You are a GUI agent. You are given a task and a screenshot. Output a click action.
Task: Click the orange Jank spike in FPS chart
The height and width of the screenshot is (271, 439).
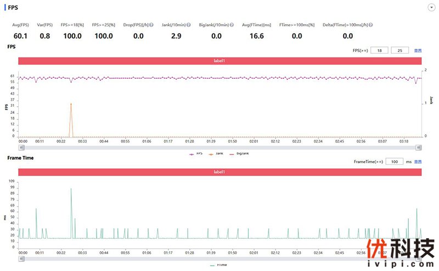tap(71, 105)
